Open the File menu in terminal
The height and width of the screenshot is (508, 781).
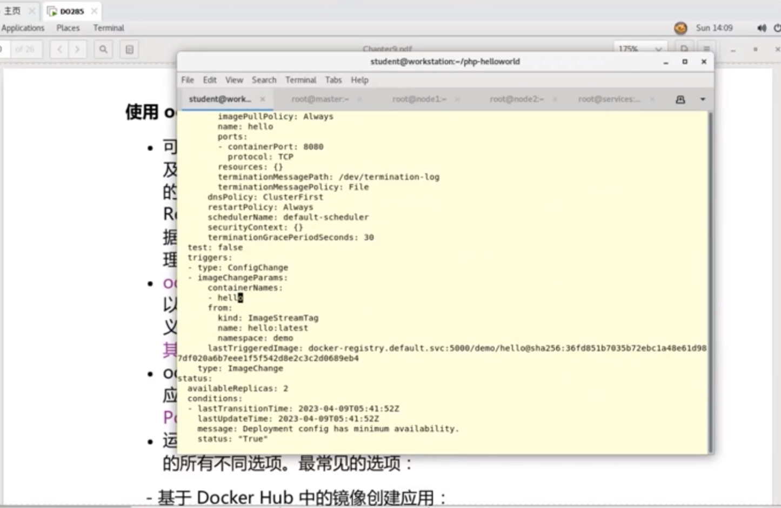188,80
